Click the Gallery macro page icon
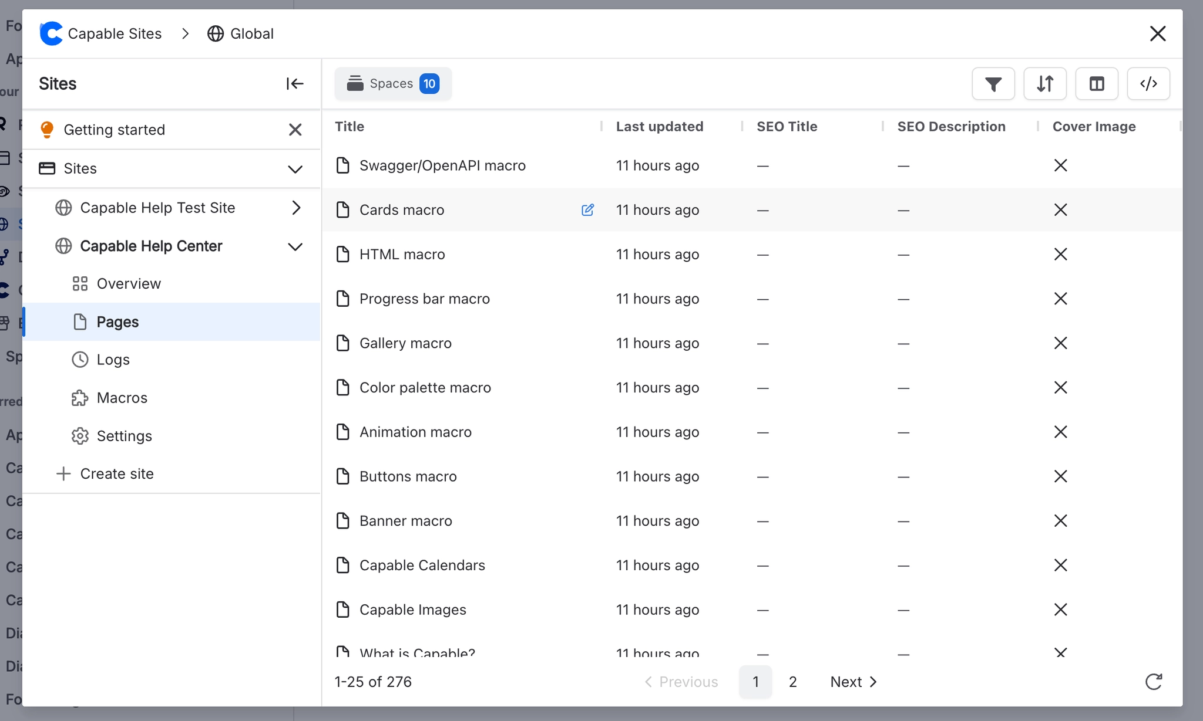Screen dimensions: 1203x721 pos(342,343)
